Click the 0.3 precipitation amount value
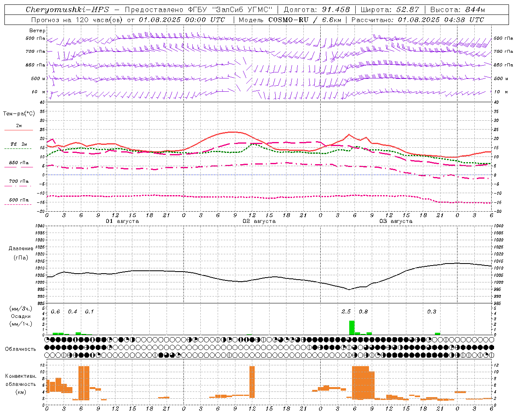The height and width of the screenshot is (412, 515). pos(432,312)
